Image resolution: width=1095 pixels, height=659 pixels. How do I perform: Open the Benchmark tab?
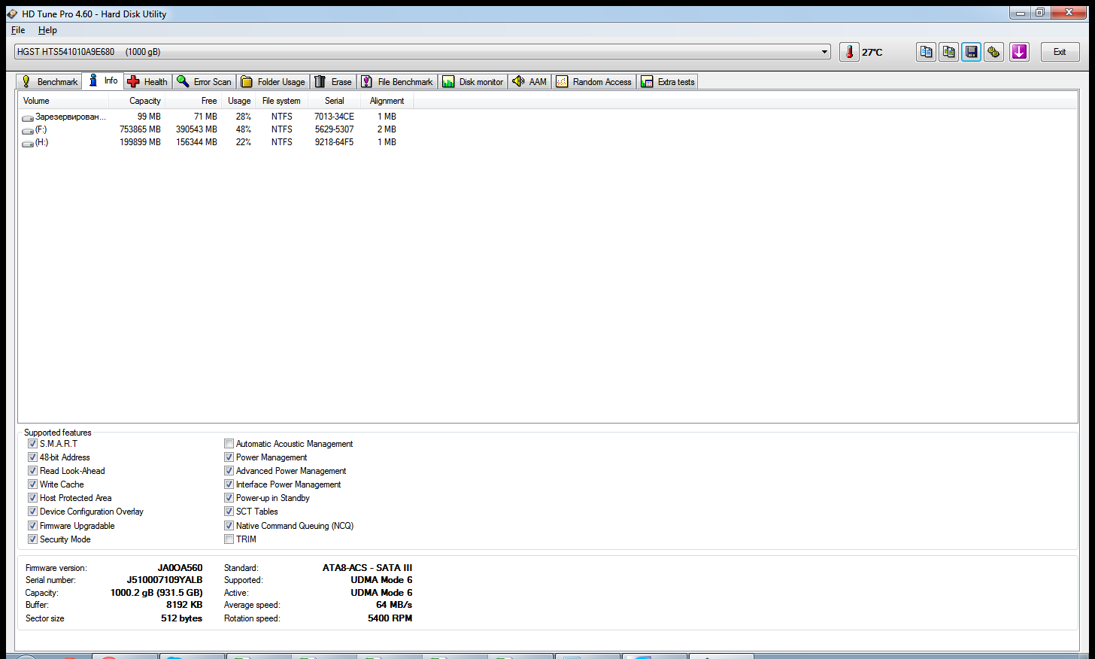click(50, 81)
